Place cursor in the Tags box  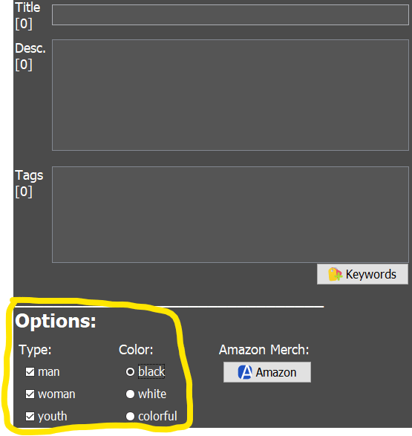coord(230,215)
